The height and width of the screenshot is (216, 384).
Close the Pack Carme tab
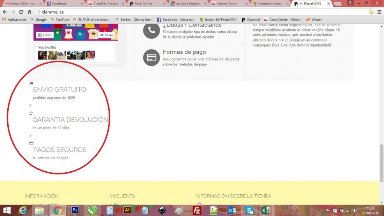164,4
